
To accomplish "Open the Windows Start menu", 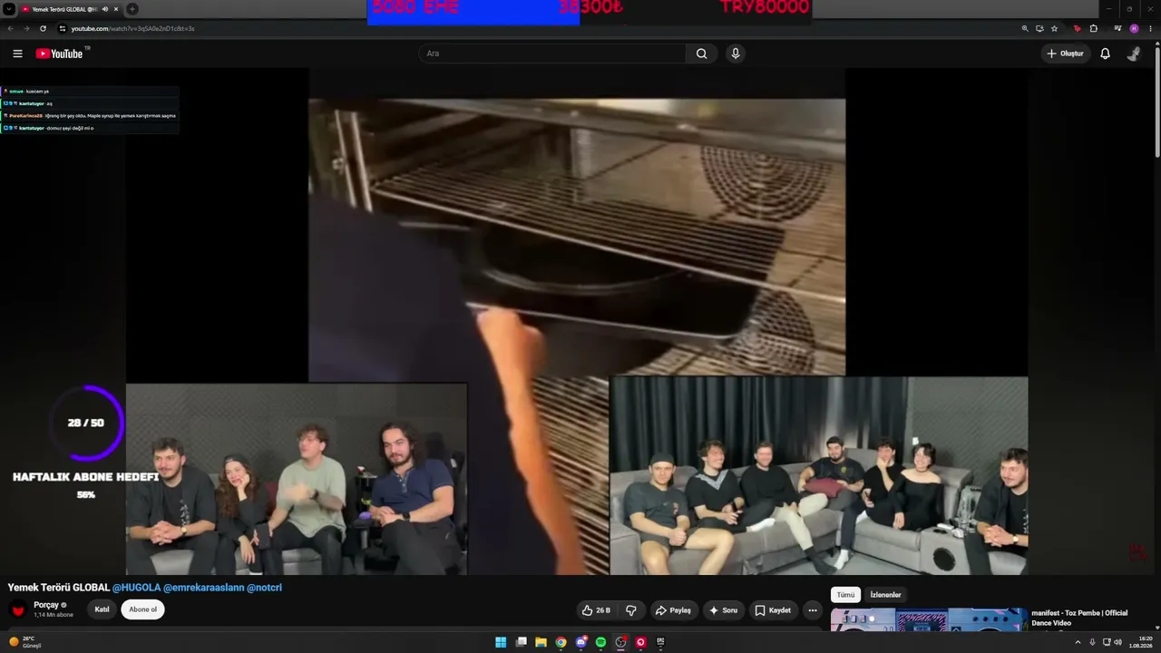I will click(x=501, y=642).
